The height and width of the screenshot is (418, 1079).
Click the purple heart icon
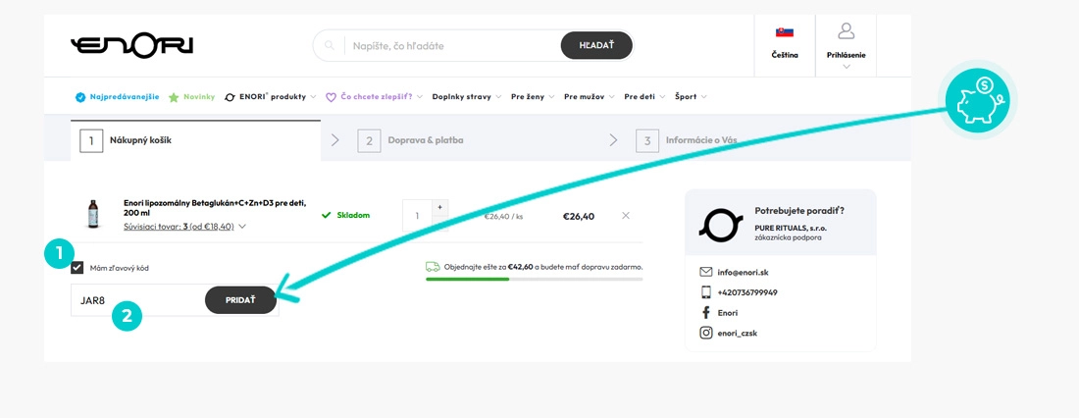tap(331, 97)
